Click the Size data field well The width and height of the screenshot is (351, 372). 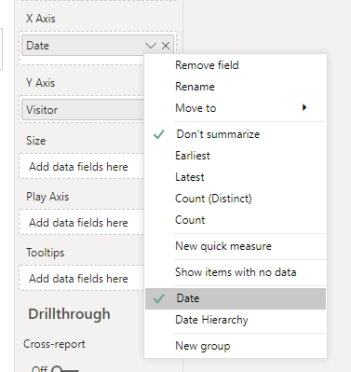pyautogui.click(x=82, y=166)
